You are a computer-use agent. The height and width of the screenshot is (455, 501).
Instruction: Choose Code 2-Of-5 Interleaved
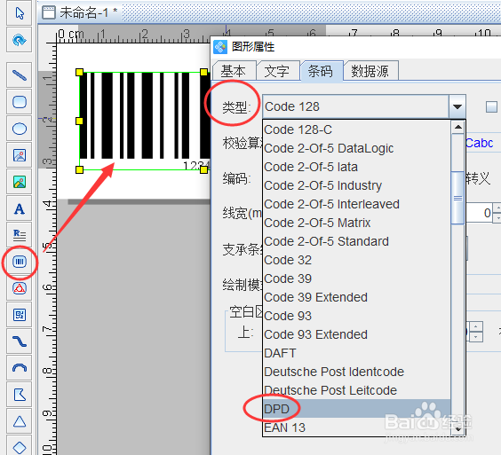(x=356, y=204)
